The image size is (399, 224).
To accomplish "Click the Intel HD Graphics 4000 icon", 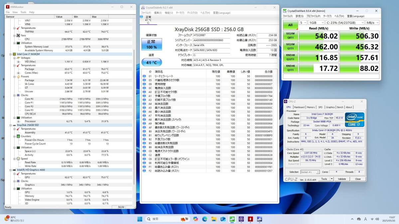I will [x=14, y=170].
